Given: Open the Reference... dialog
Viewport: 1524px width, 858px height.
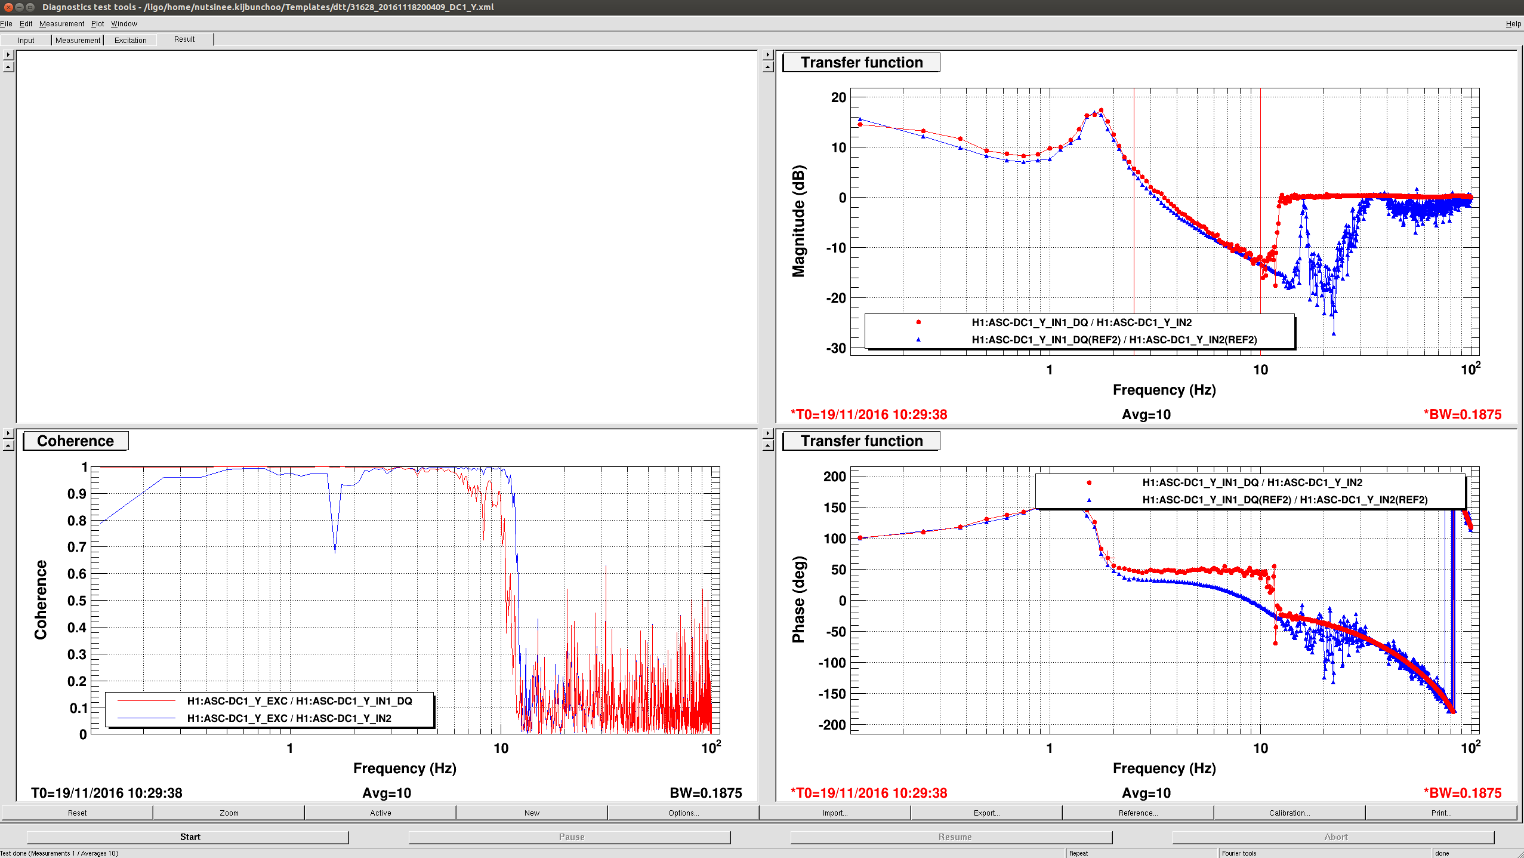Looking at the screenshot, I should tap(1139, 813).
